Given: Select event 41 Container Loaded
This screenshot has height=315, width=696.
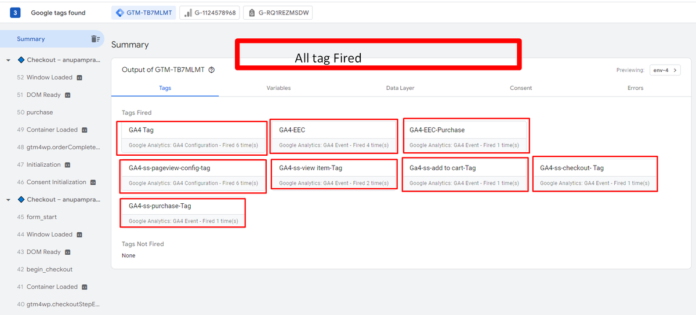Looking at the screenshot, I should pos(48,287).
